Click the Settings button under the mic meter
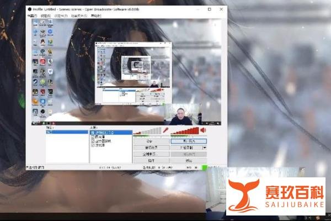 click(151, 141)
